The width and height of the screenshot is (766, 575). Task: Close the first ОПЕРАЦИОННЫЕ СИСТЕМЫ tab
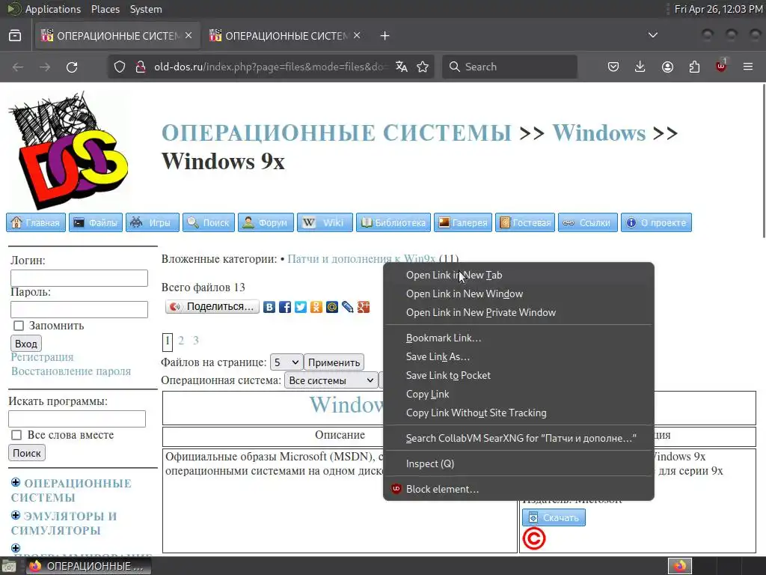pyautogui.click(x=189, y=36)
